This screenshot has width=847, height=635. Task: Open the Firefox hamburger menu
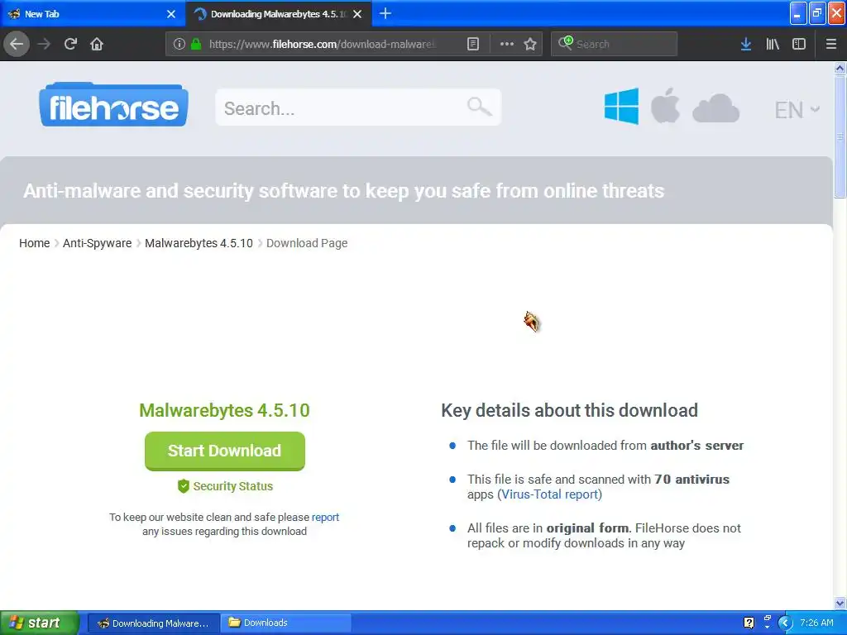pos(830,44)
